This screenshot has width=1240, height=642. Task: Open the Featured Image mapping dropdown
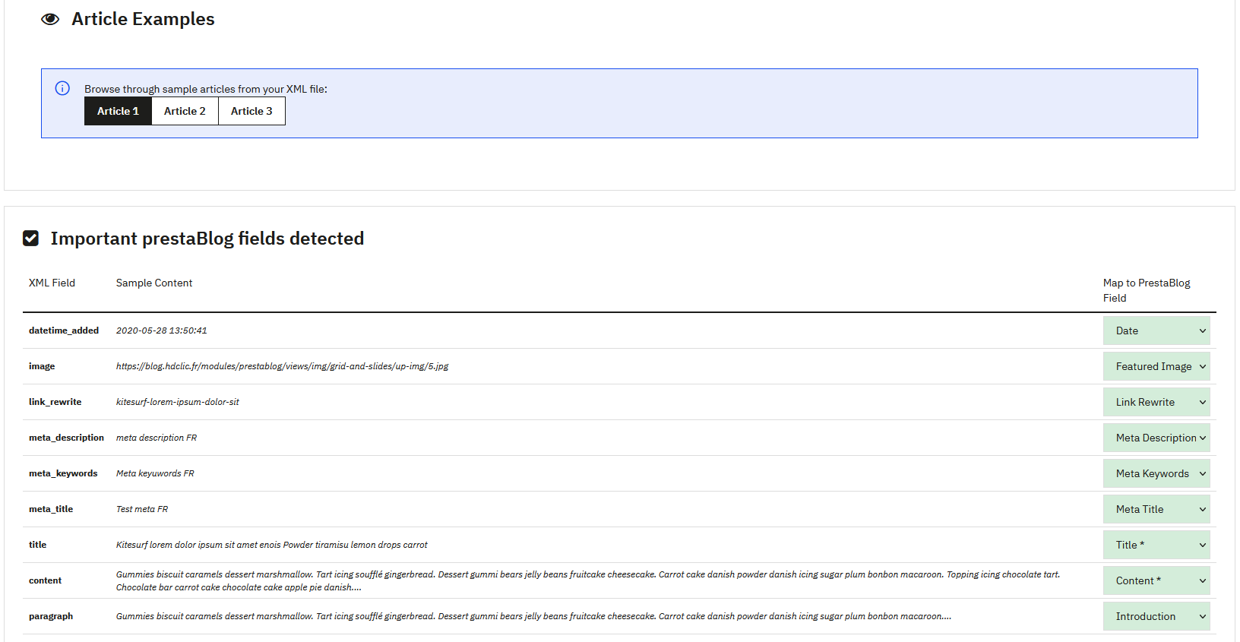coord(1156,366)
